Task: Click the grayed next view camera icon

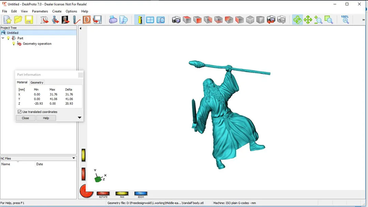Action: point(281,20)
